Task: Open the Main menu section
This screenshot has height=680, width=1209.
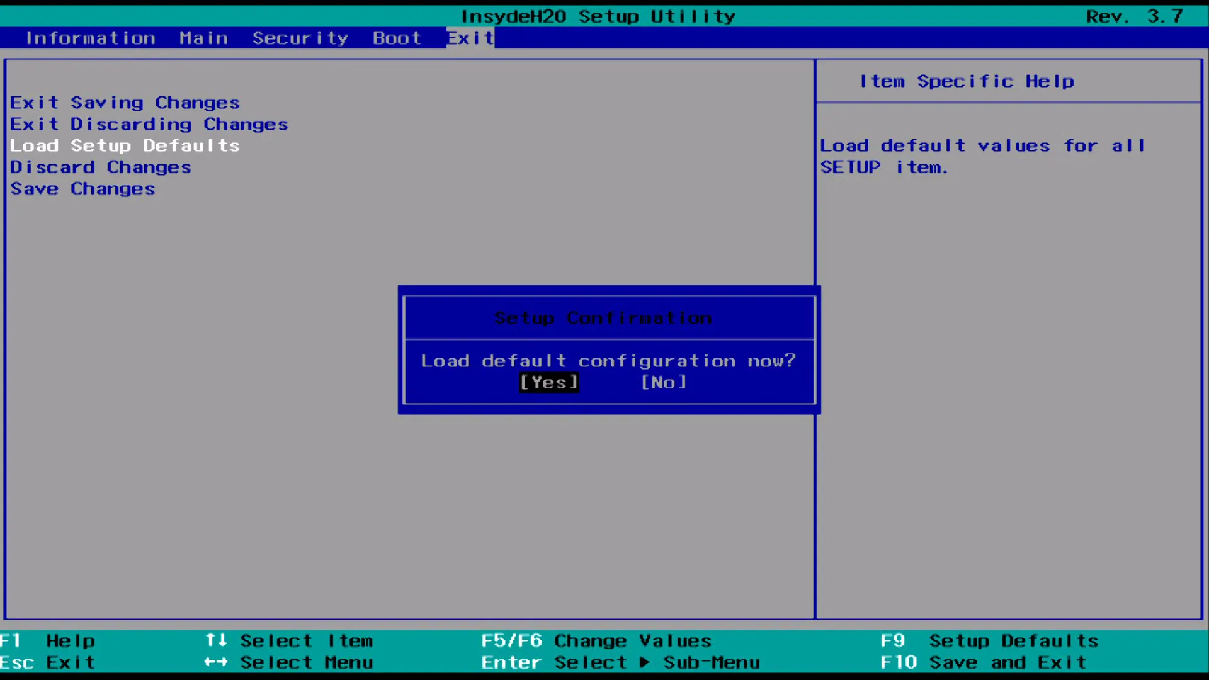Action: pos(203,38)
